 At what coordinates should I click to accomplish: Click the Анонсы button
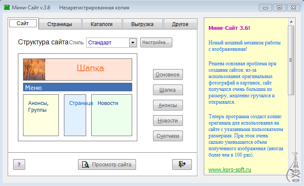click(x=168, y=105)
